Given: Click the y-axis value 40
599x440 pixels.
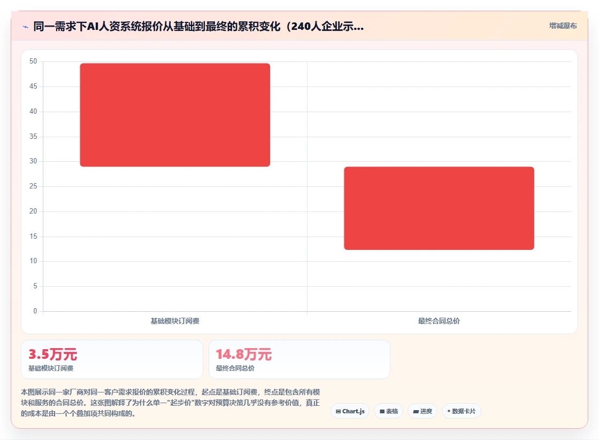Looking at the screenshot, I should pyautogui.click(x=33, y=111).
